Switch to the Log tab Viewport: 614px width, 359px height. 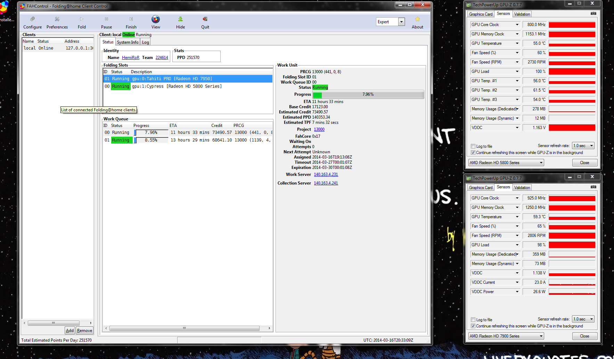145,42
